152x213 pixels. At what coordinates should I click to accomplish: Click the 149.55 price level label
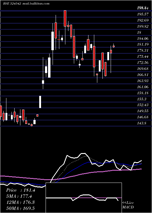point(143,111)
